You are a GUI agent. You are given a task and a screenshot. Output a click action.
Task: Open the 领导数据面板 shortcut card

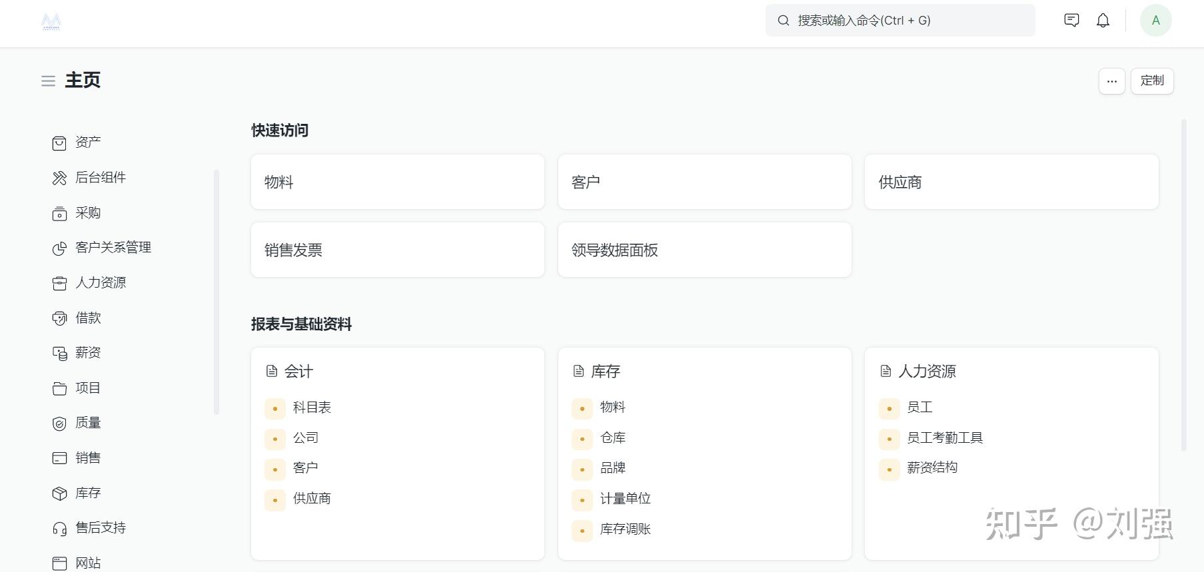pos(704,250)
